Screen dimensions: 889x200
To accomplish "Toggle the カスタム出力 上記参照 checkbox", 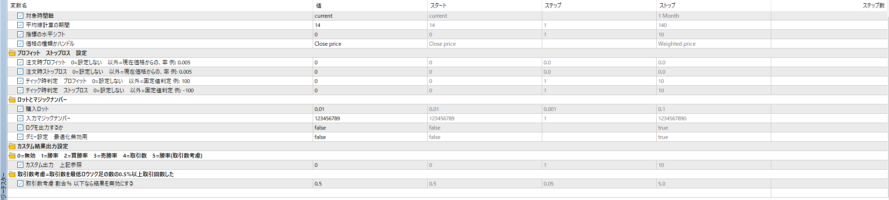I will (20, 165).
